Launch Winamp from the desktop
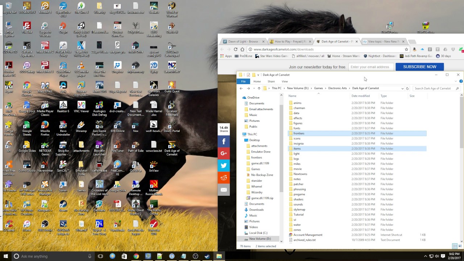Image resolution: width=464 pixels, height=261 pixels. coord(81,127)
